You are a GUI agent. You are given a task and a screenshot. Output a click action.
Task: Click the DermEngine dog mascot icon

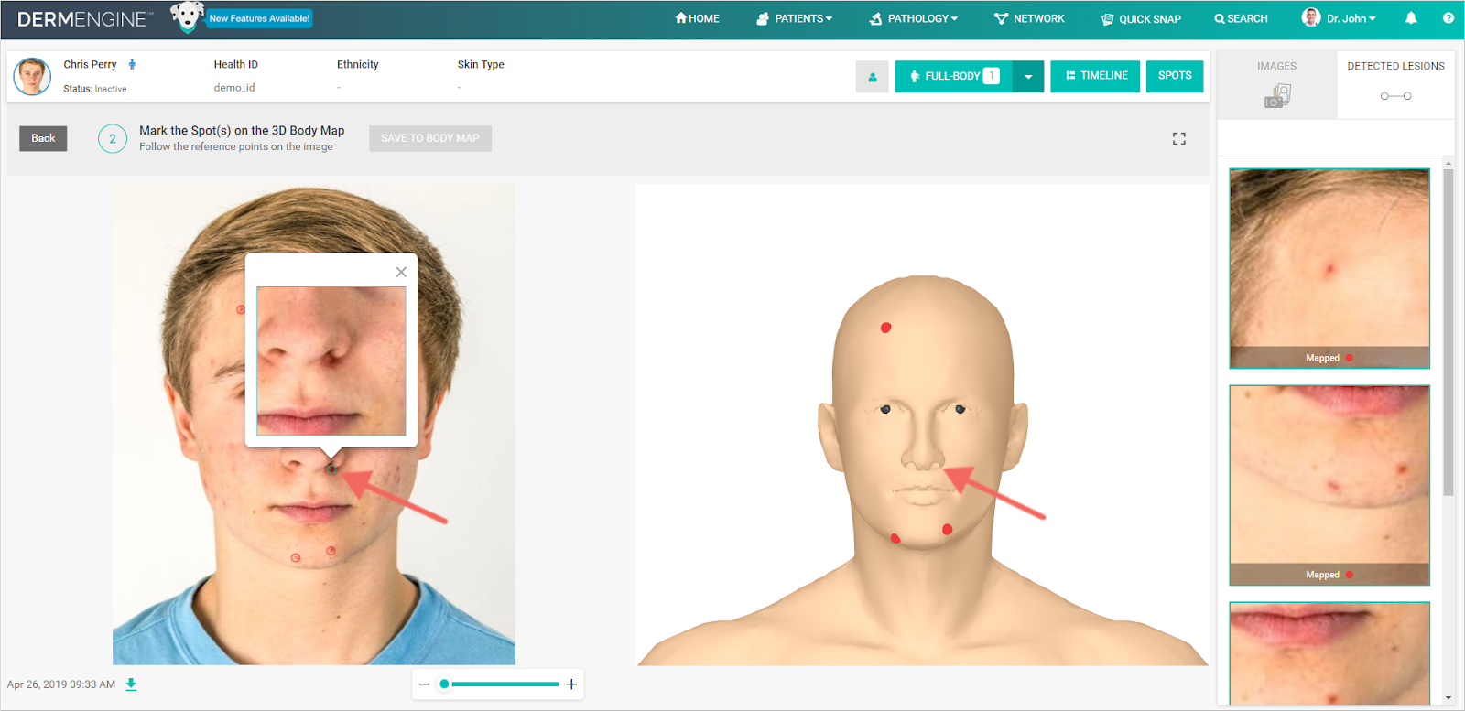[187, 17]
